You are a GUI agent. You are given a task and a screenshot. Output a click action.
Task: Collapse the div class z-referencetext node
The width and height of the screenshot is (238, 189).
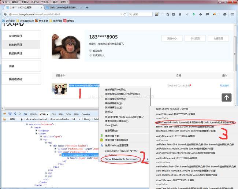point(55,152)
